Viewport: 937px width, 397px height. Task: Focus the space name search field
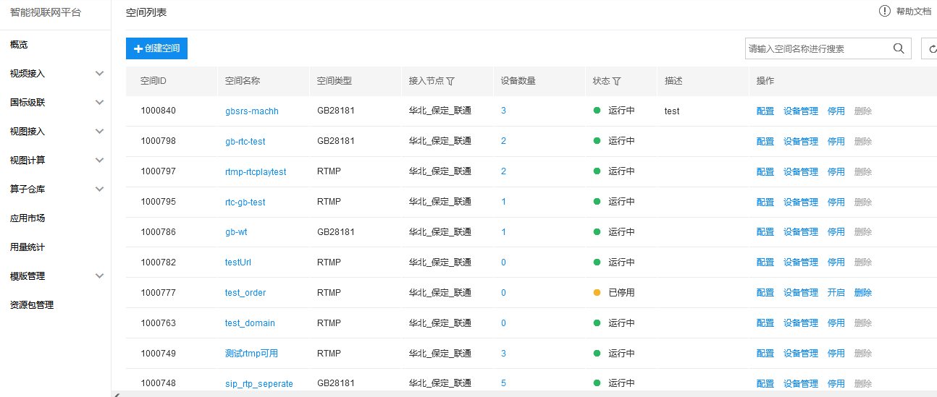(x=817, y=48)
